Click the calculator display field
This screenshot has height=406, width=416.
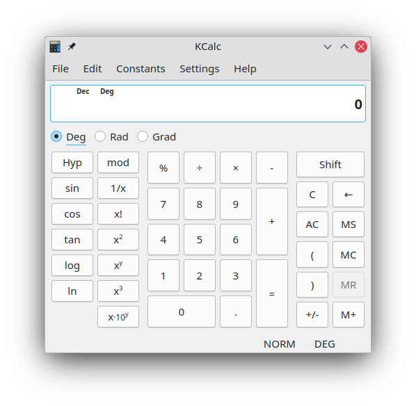208,104
